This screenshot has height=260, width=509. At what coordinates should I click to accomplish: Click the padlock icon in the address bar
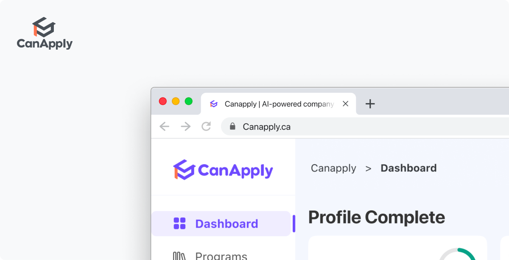(x=232, y=126)
